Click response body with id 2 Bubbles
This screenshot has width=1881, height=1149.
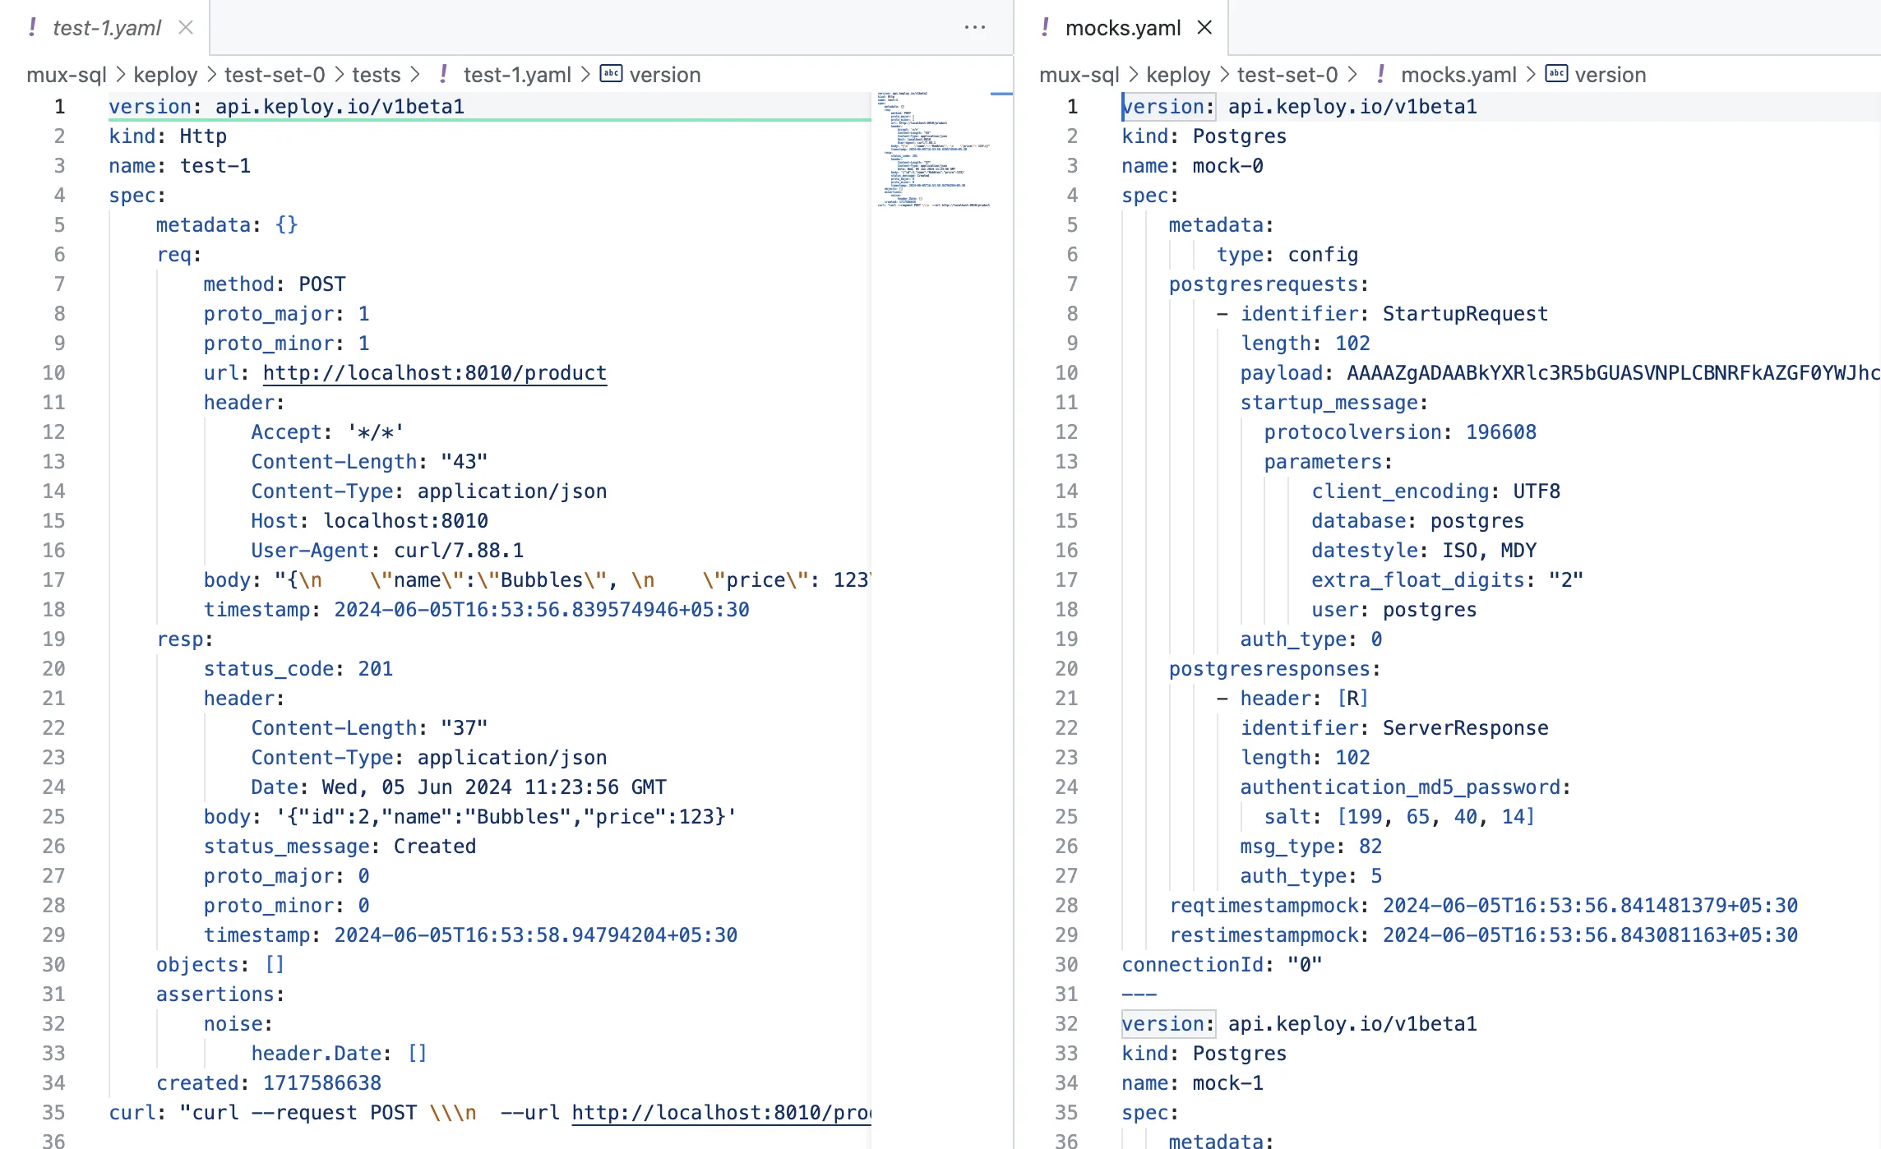(470, 817)
